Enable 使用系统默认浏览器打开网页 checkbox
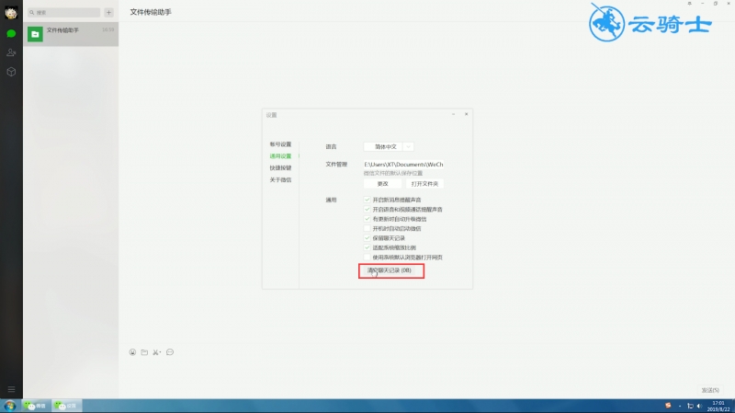 (x=367, y=258)
